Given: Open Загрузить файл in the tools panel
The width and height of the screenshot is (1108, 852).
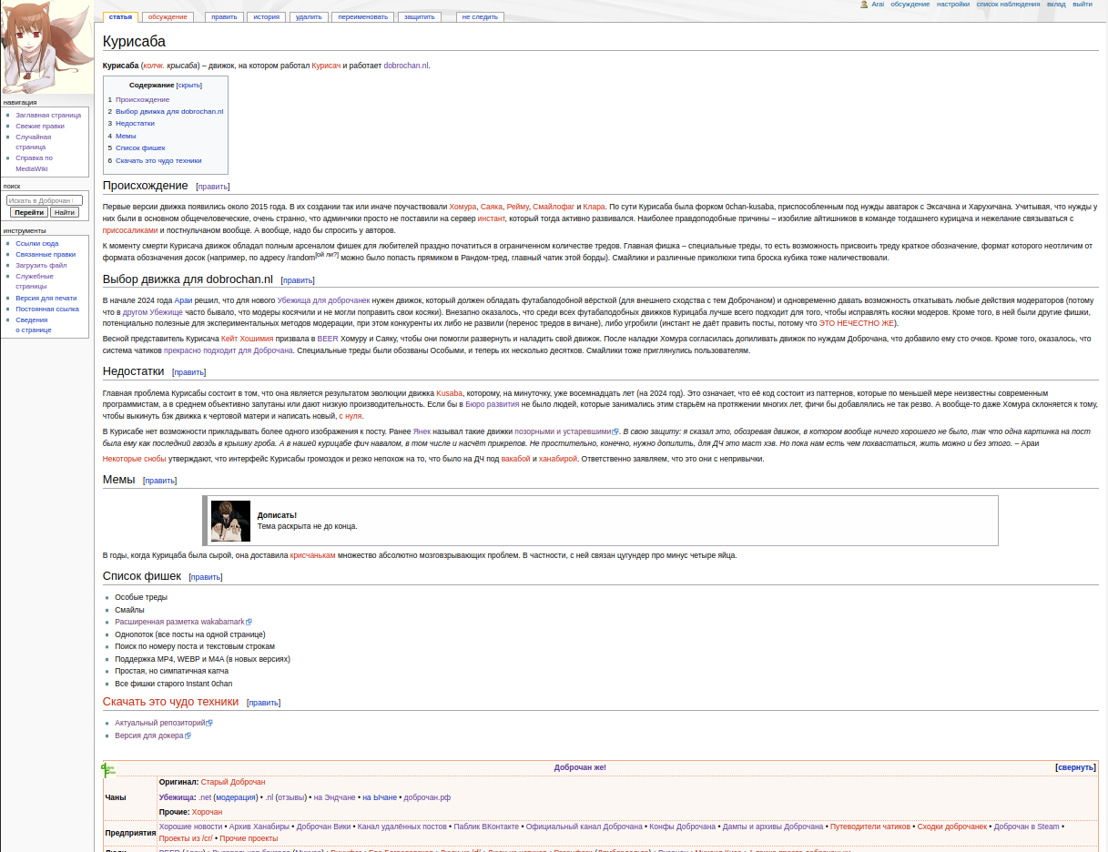Looking at the screenshot, I should click(x=41, y=265).
